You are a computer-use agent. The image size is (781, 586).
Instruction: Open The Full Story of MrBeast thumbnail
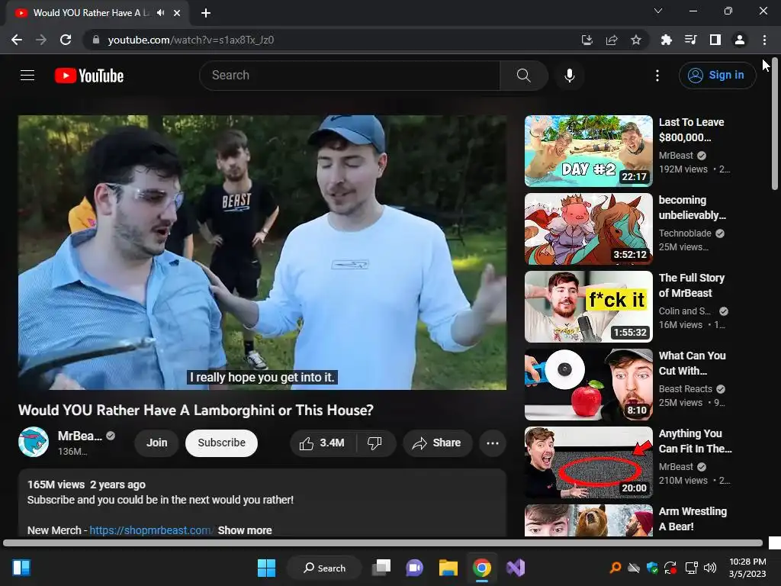tap(588, 307)
